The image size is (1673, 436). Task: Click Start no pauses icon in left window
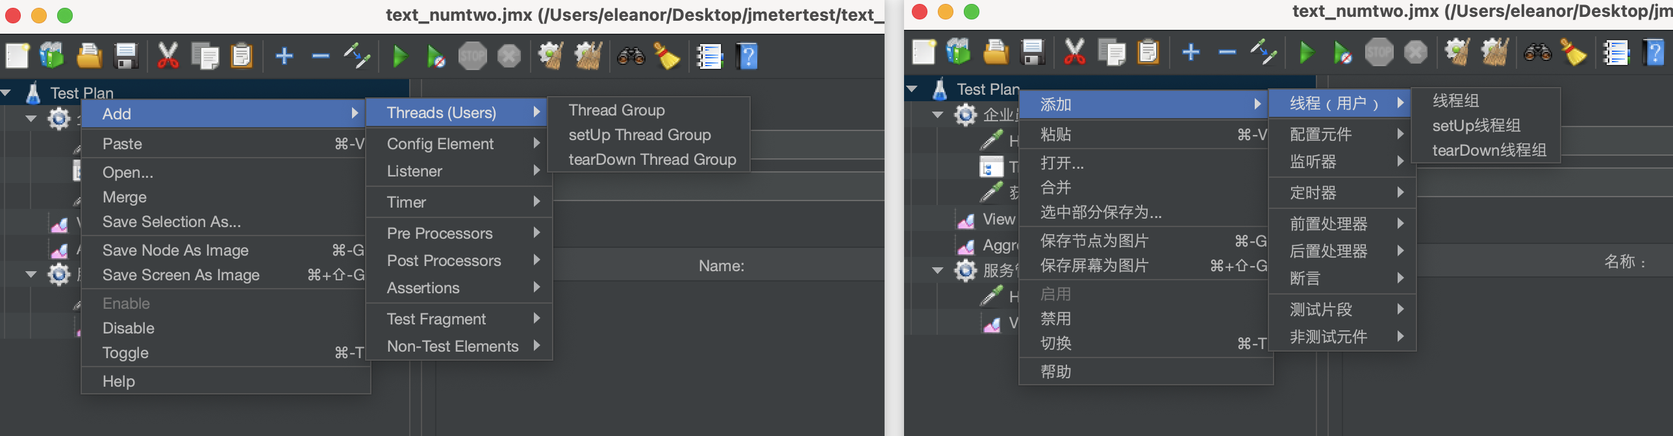point(436,56)
